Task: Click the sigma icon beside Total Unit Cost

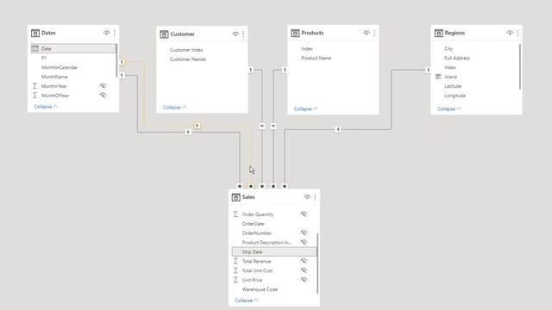Action: (235, 270)
